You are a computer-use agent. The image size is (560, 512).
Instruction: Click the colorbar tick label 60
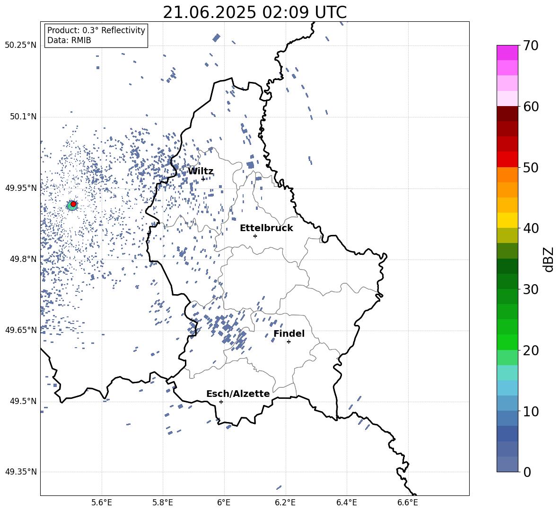coord(531,107)
